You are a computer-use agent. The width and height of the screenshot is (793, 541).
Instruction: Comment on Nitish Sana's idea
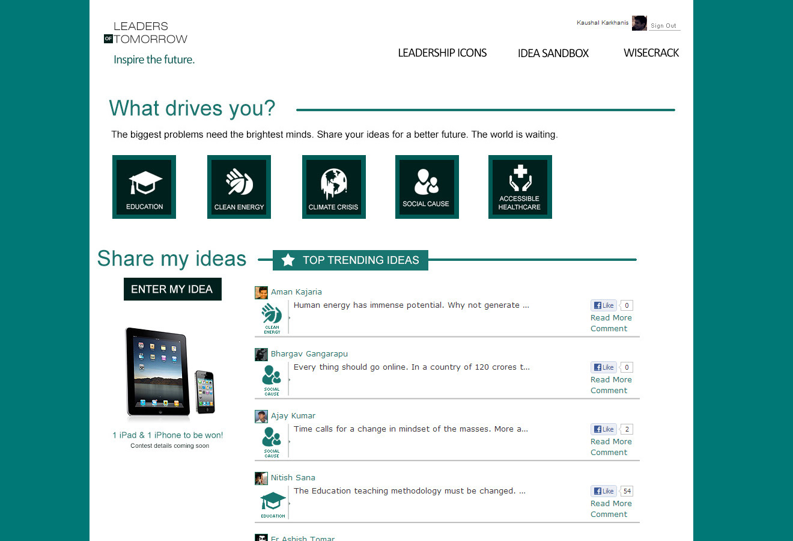pos(609,515)
